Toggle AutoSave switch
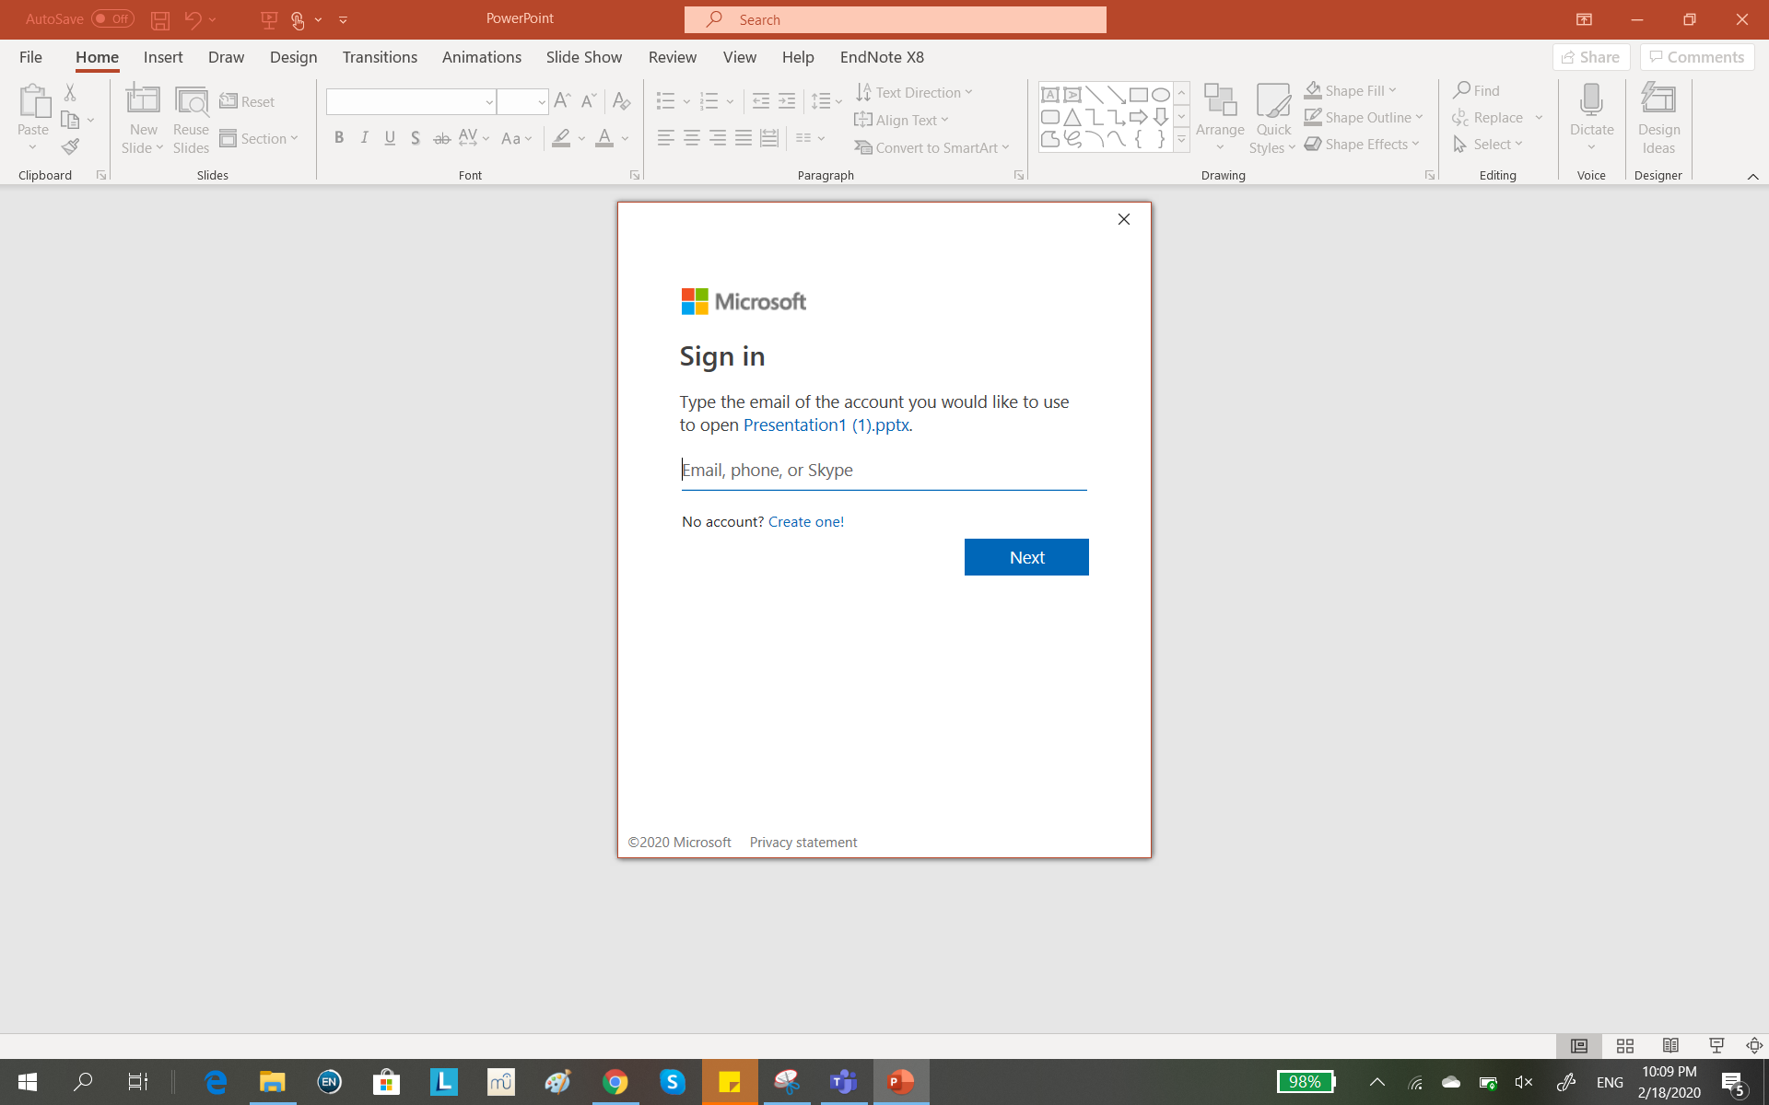 tap(112, 19)
